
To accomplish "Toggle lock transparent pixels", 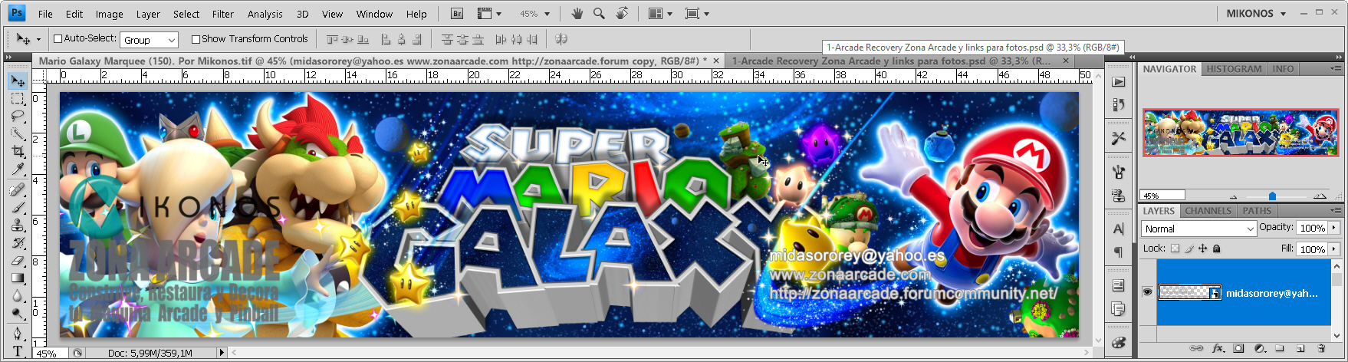I will click(x=1175, y=248).
